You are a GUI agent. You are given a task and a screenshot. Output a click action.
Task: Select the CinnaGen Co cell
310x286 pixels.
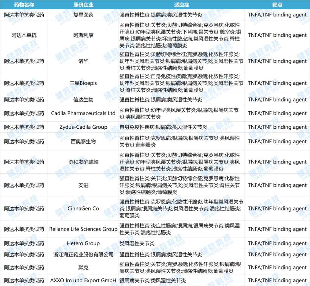(83, 209)
